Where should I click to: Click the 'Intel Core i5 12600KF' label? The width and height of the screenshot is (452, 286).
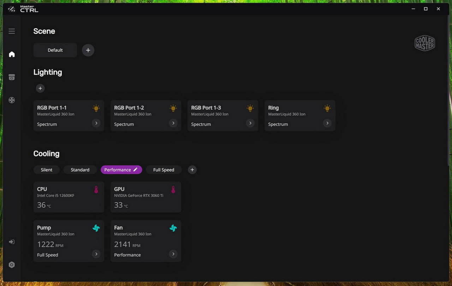pyautogui.click(x=56, y=195)
